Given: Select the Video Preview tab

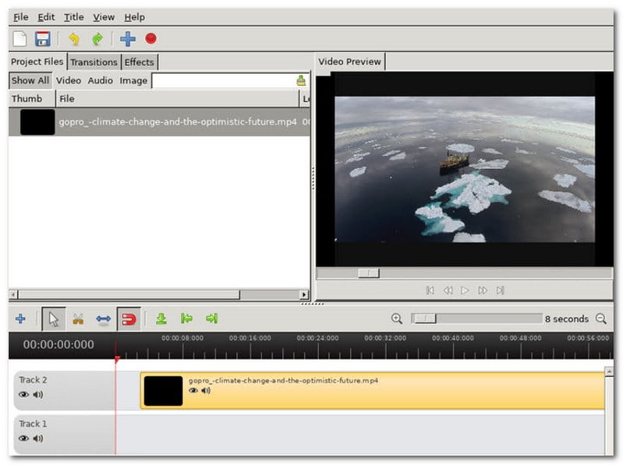Looking at the screenshot, I should [349, 62].
